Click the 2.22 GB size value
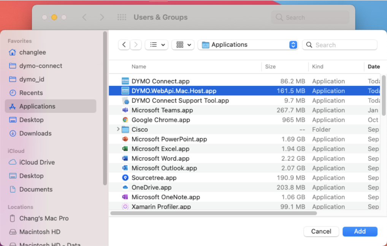 [293, 158]
